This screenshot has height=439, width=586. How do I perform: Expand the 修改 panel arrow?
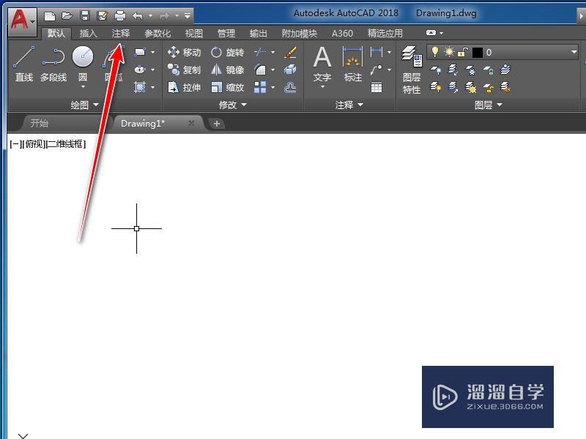coord(245,105)
